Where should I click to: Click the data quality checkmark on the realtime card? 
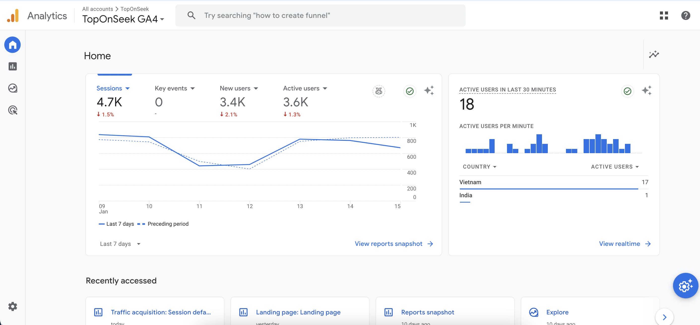click(x=628, y=91)
